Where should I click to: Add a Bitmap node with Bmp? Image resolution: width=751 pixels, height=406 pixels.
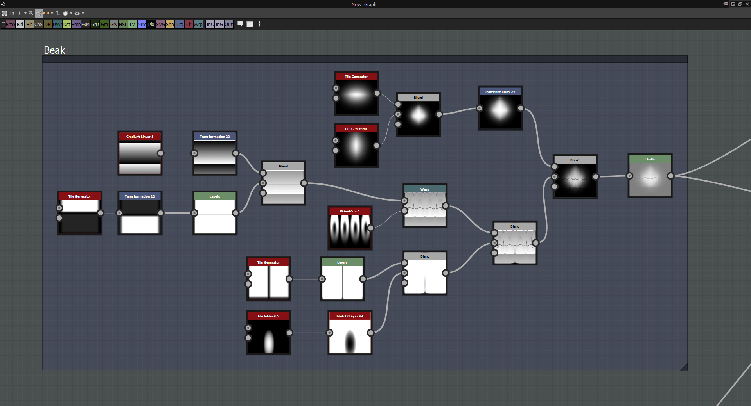click(11, 24)
